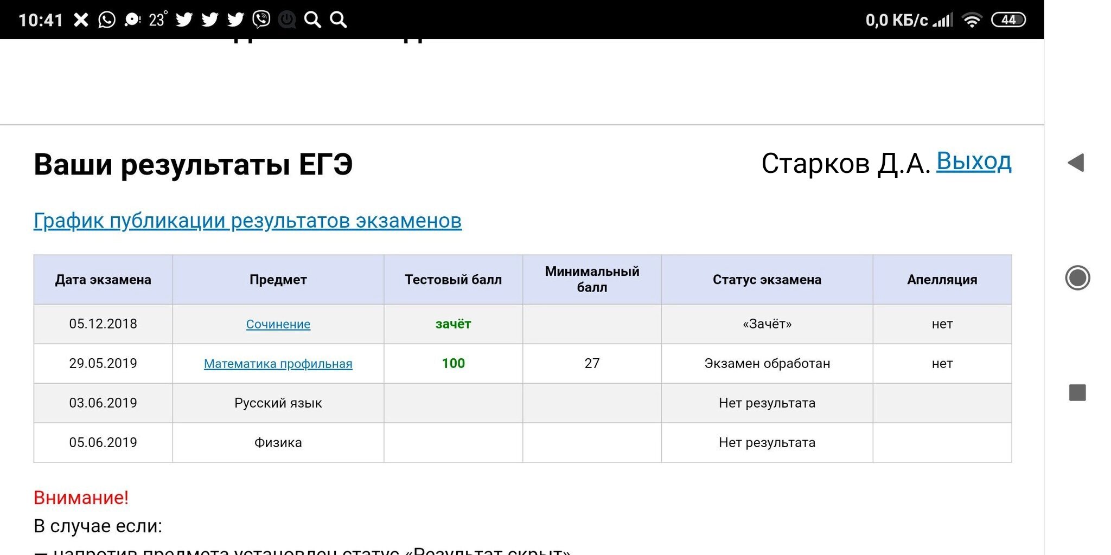Click the Дата экзамена column header
This screenshot has width=1111, height=555.
pyautogui.click(x=103, y=280)
